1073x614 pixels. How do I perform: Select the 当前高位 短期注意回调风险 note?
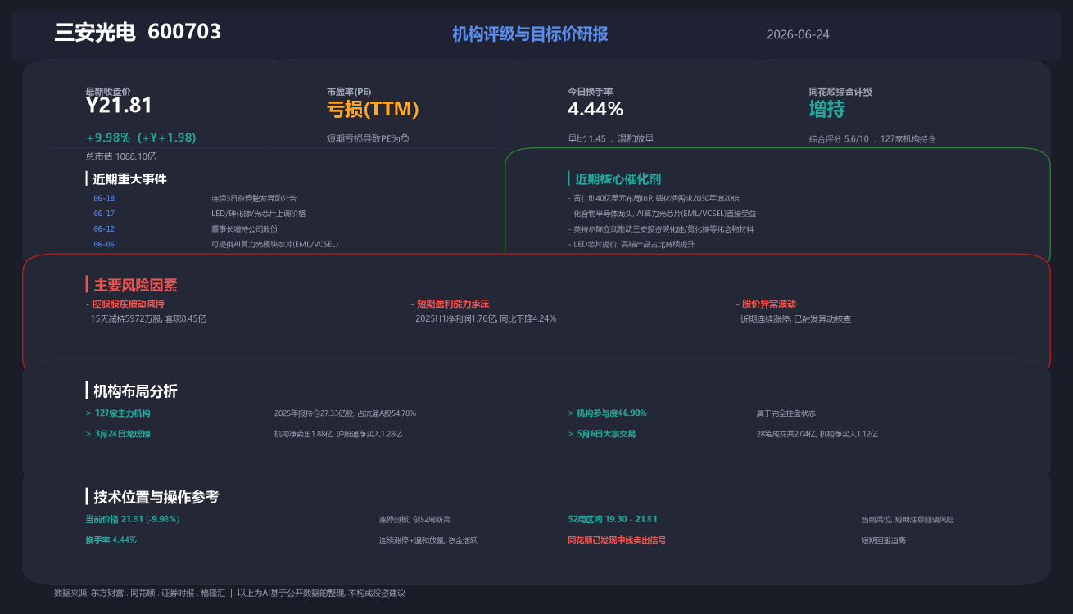(x=907, y=520)
